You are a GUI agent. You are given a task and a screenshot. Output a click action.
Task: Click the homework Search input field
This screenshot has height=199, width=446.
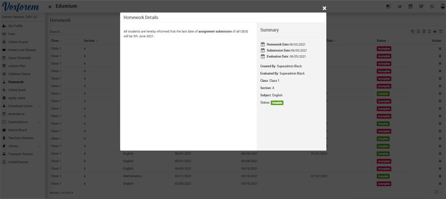(67, 32)
